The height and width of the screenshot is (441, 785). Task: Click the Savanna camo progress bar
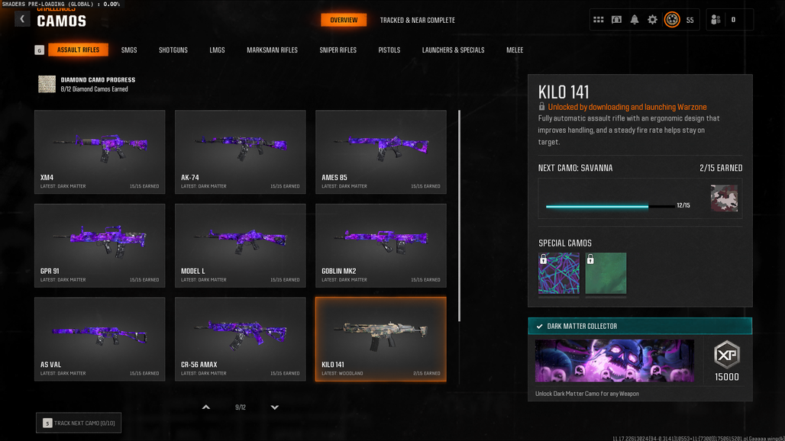610,206
